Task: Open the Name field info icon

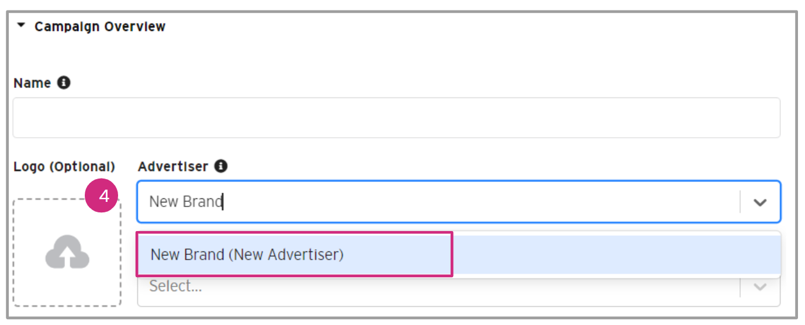Action: point(64,83)
